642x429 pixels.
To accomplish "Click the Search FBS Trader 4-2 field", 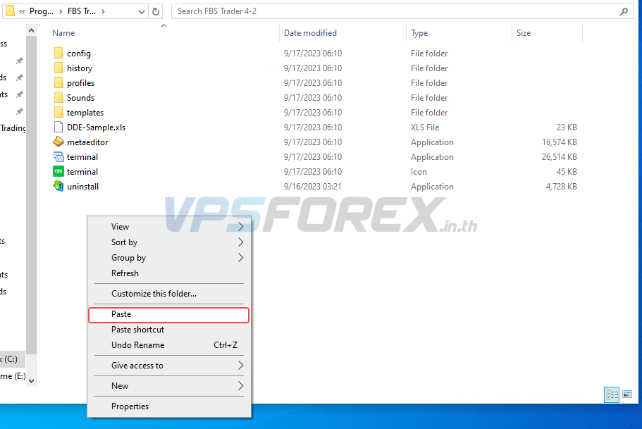I will pyautogui.click(x=395, y=11).
